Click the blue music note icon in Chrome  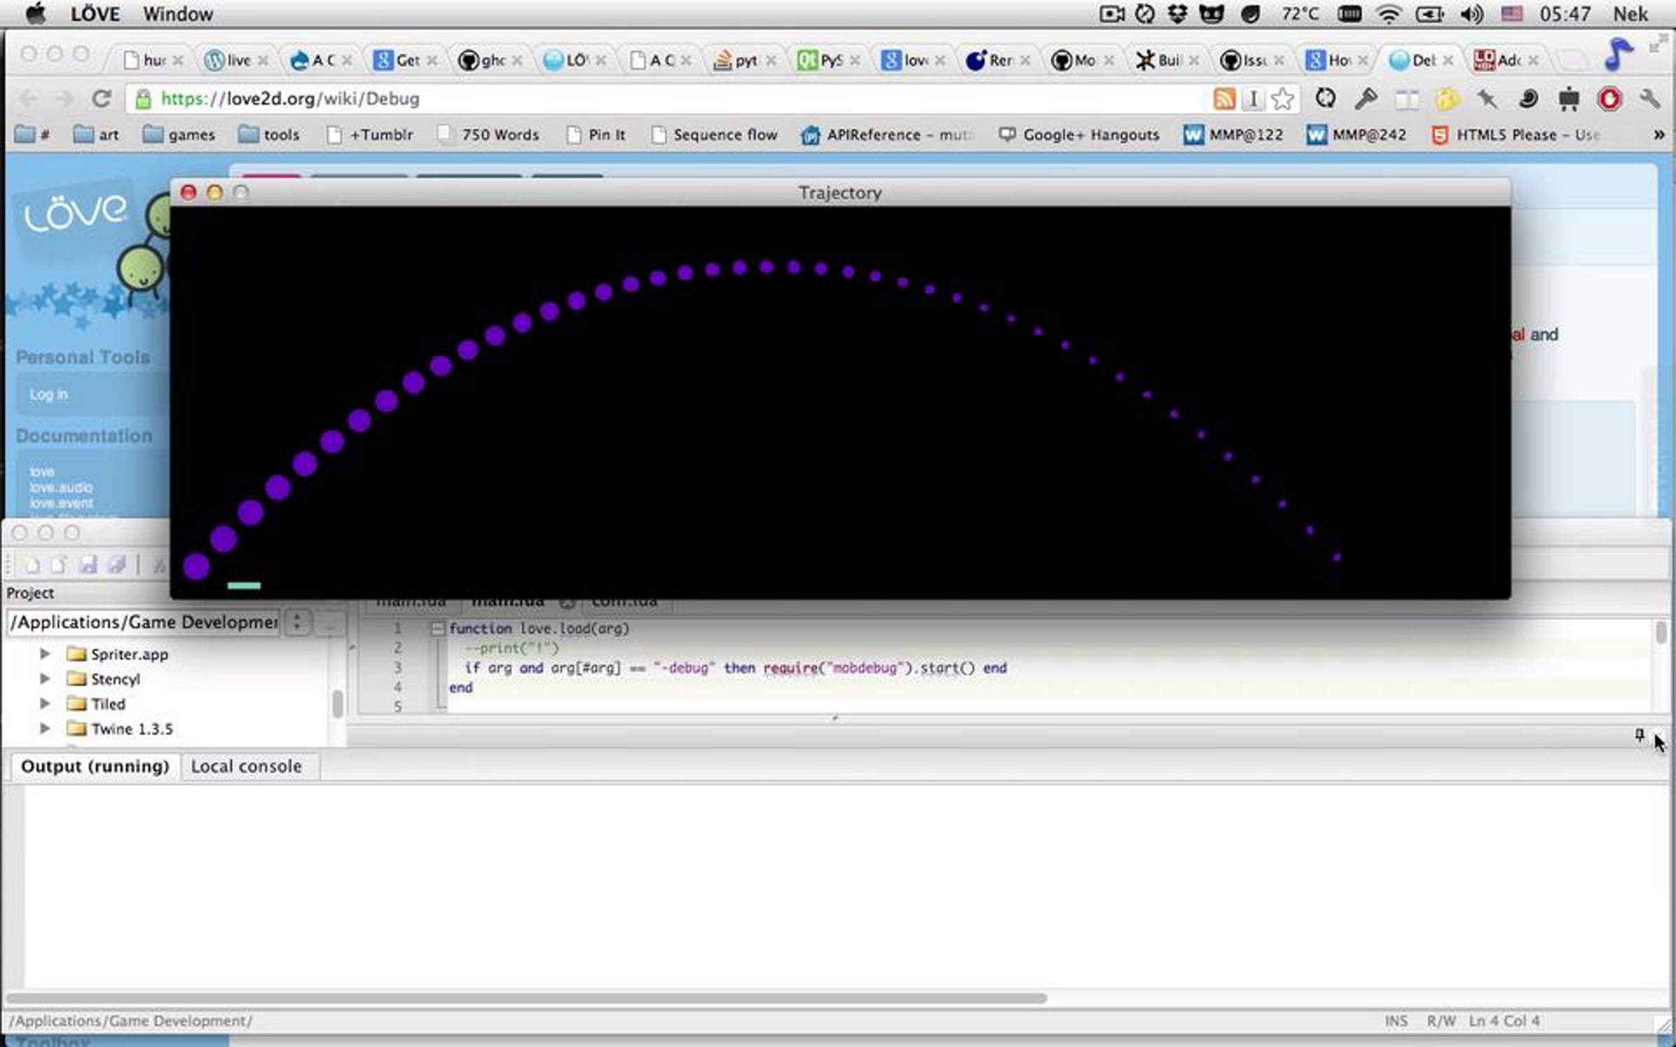(x=1617, y=54)
